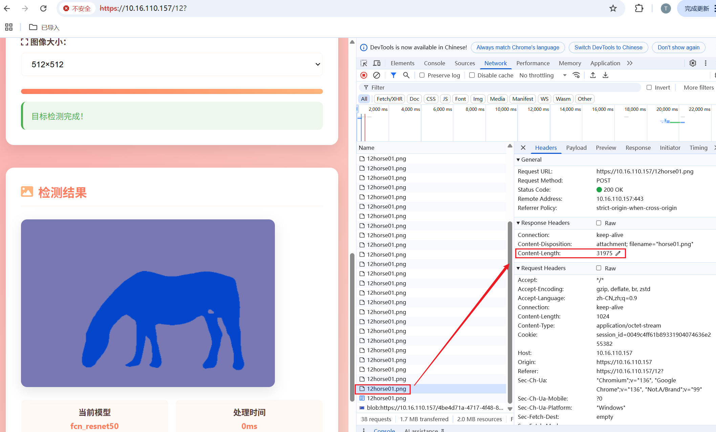Screen dimensions: 716x432
Task: Open DevTools settings gear icon
Action: pyautogui.click(x=693, y=63)
